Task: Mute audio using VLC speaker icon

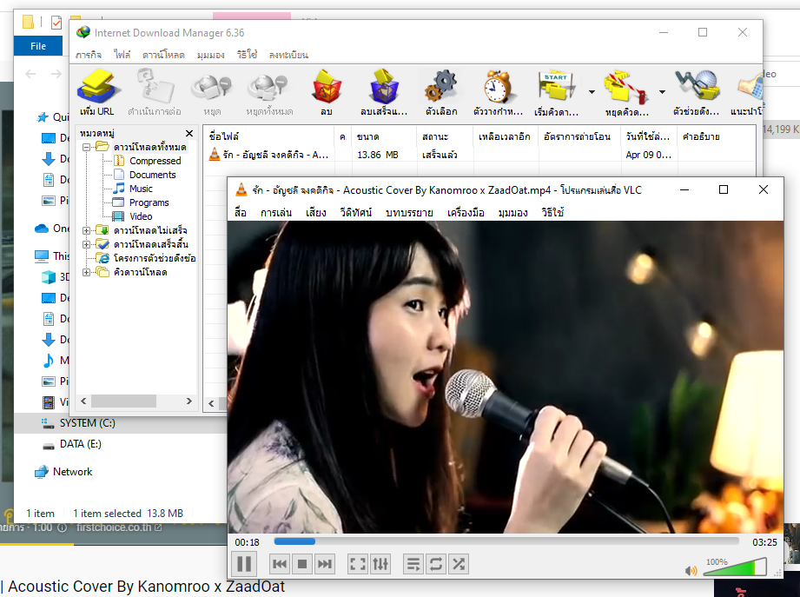Action: click(x=691, y=571)
